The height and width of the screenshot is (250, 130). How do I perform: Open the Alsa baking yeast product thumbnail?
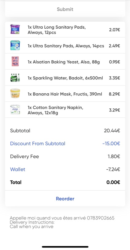15,61
